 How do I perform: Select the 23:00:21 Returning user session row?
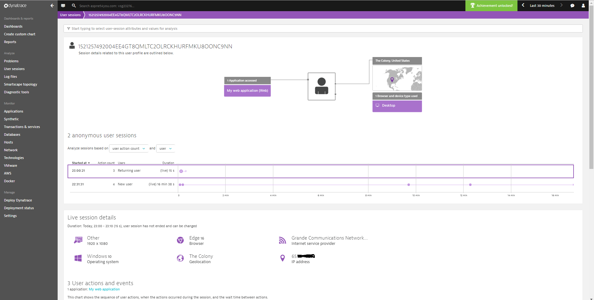click(320, 171)
